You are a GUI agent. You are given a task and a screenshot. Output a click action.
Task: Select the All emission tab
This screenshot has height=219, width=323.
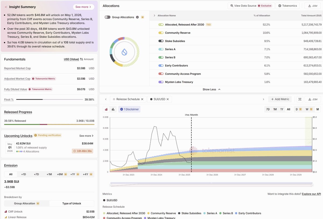(11, 174)
